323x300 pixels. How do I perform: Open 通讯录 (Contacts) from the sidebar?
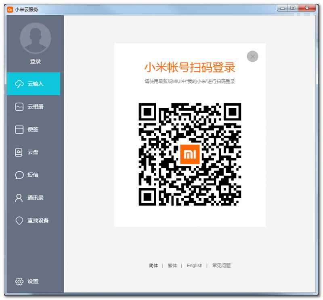click(19, 198)
